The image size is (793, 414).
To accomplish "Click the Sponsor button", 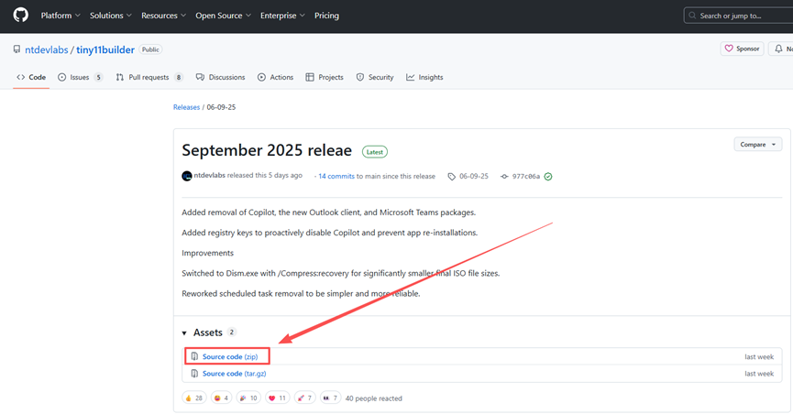I will [742, 49].
